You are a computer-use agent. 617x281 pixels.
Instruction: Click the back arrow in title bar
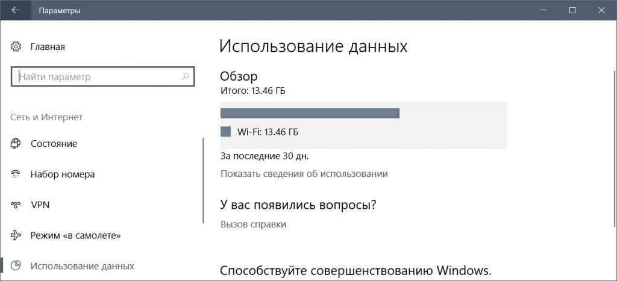pyautogui.click(x=16, y=10)
